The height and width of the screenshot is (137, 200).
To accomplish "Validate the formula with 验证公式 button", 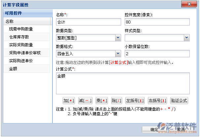I will (x=179, y=101).
